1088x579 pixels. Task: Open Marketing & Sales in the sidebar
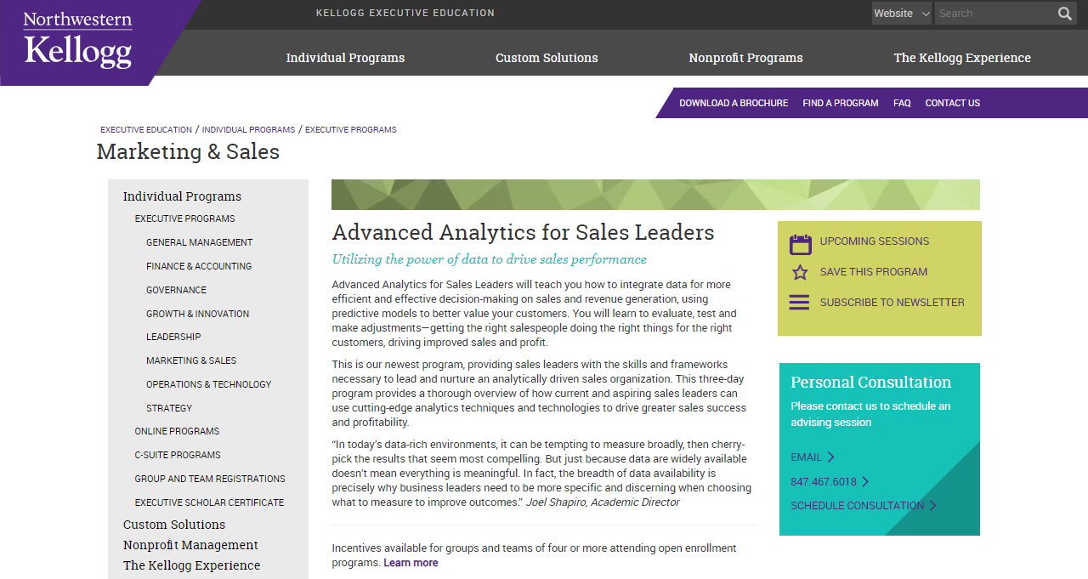[191, 360]
